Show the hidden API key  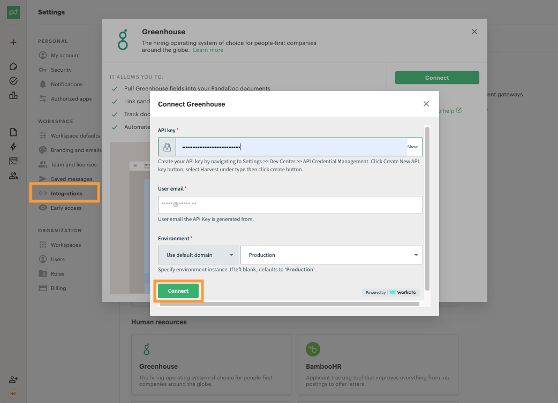click(x=412, y=147)
